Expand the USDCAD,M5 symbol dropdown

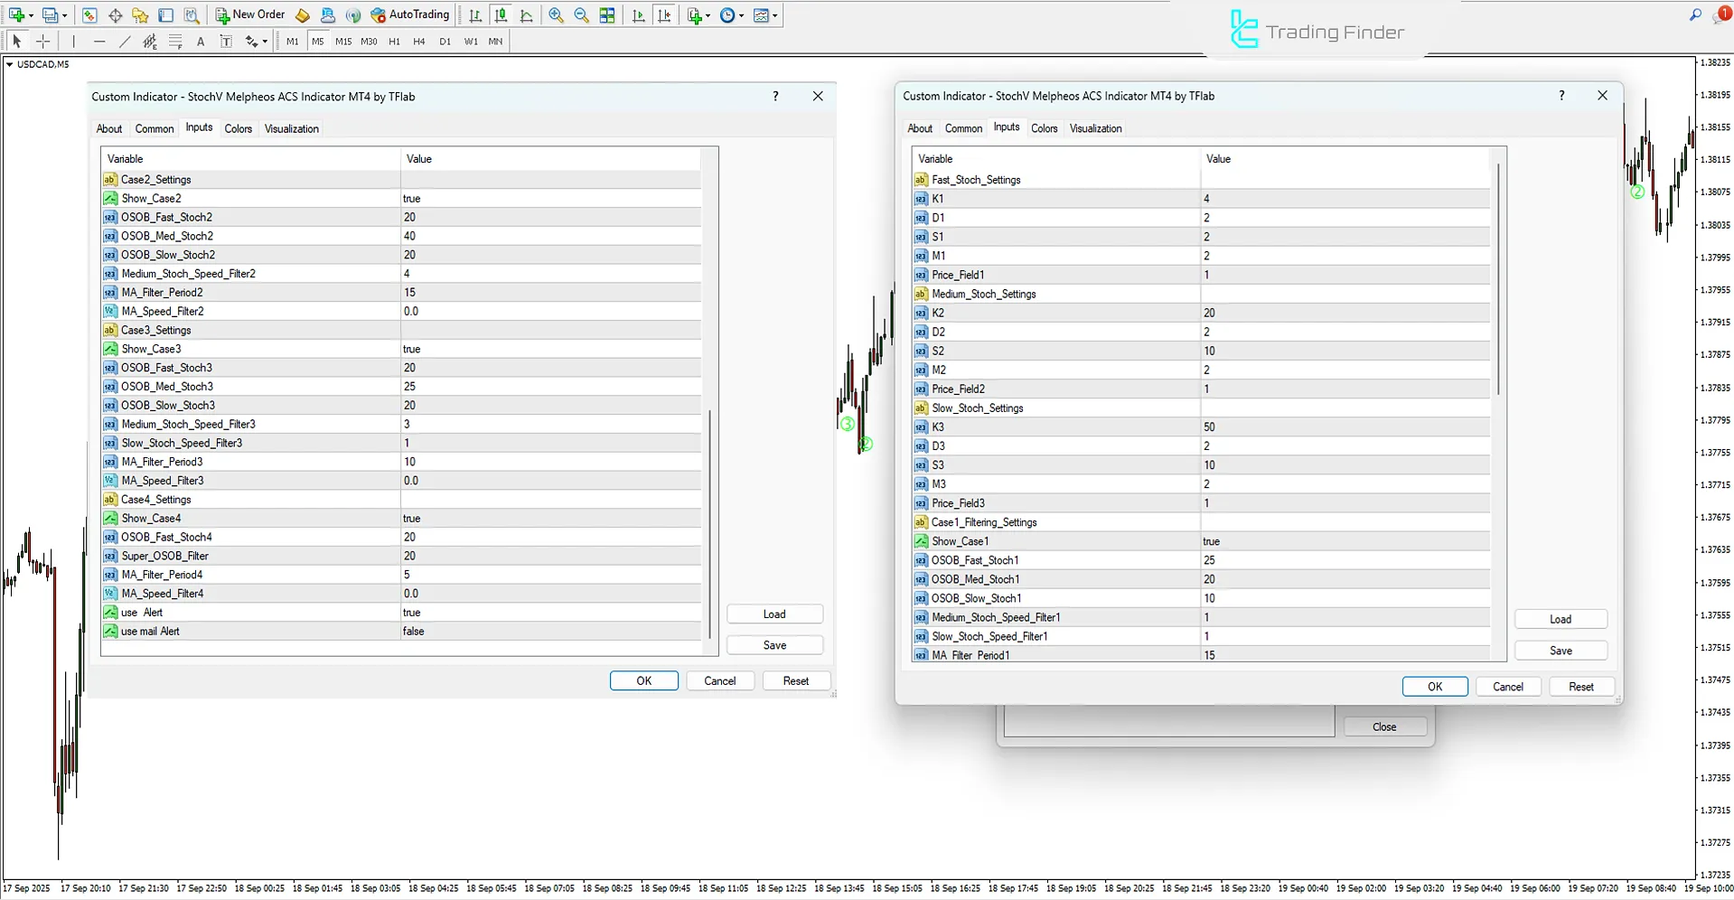(10, 64)
